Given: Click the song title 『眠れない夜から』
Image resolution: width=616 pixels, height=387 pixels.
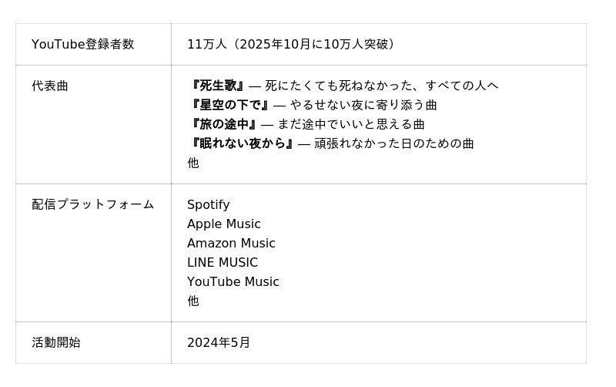Looking at the screenshot, I should [x=241, y=143].
